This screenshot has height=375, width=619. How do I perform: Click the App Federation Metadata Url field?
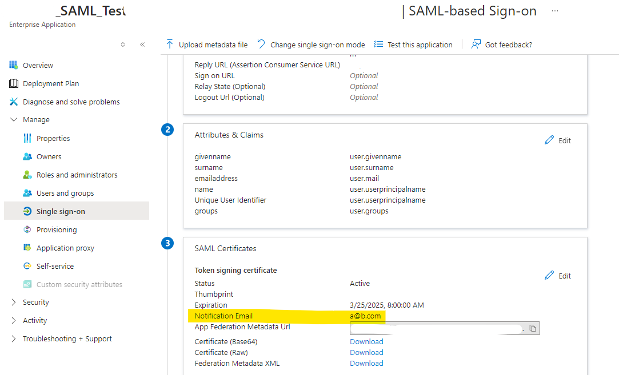[x=437, y=328]
